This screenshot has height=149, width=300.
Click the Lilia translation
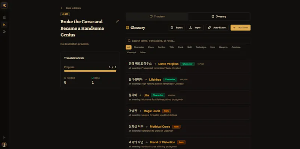(x=146, y=95)
